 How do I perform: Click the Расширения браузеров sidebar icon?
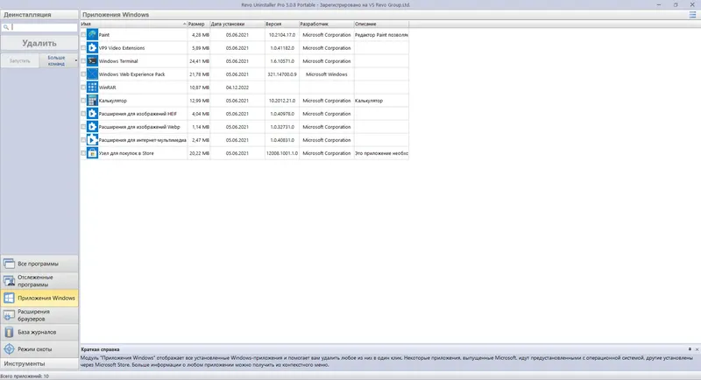9,315
